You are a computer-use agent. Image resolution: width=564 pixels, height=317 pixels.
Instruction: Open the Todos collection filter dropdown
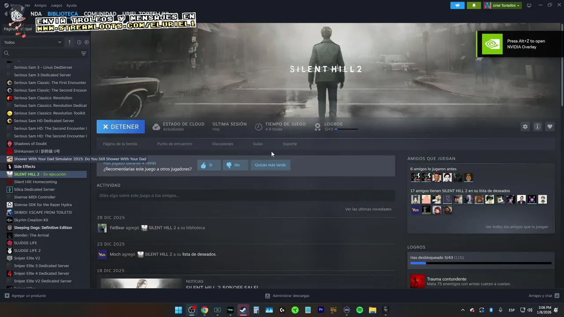[x=33, y=42]
